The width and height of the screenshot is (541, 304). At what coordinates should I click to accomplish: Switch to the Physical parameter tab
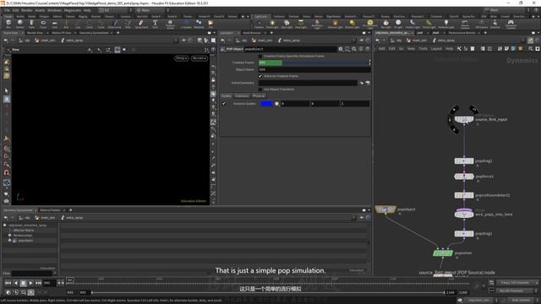(259, 95)
